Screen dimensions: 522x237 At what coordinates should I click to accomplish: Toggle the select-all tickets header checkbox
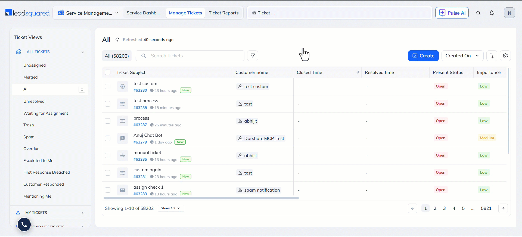(108, 72)
